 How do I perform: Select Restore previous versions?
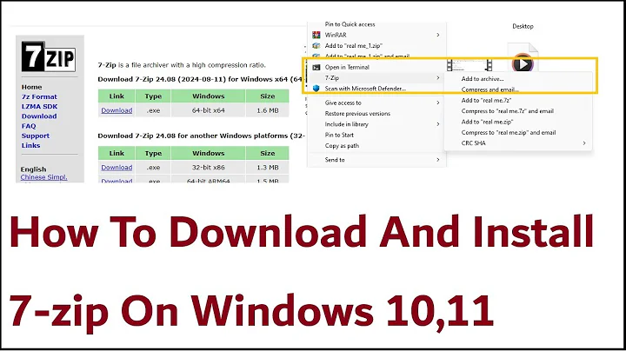pyautogui.click(x=357, y=114)
